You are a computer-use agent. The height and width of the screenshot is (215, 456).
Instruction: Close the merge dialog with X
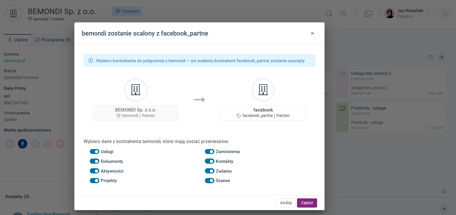[313, 34]
